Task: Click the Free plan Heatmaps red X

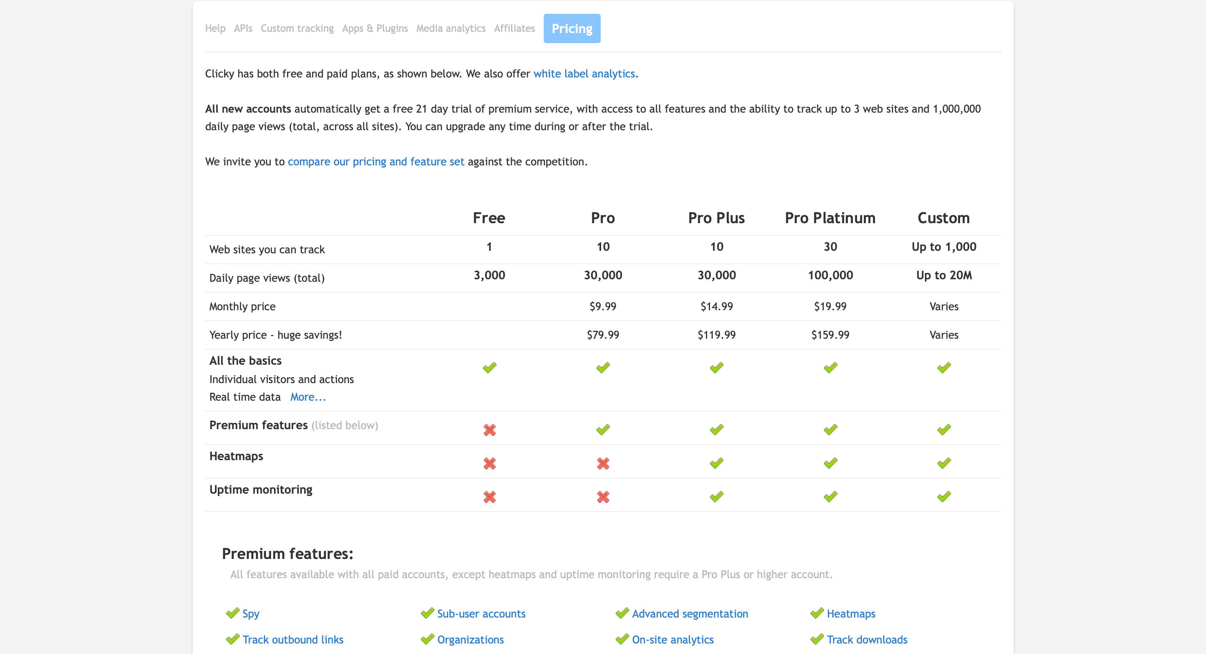Action: coord(489,463)
